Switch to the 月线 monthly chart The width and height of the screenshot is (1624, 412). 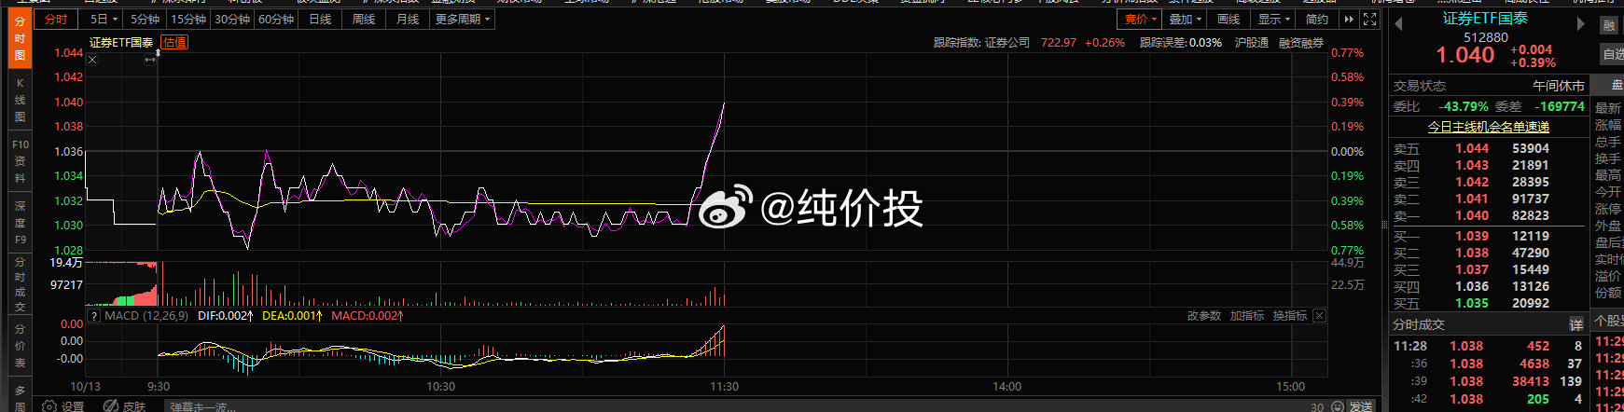pos(408,19)
